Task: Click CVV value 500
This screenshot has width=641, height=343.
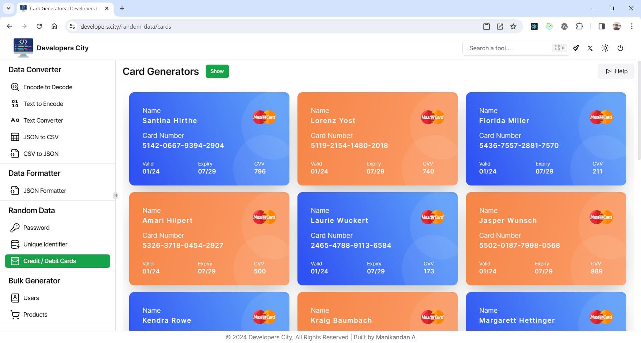Action: coord(260,271)
